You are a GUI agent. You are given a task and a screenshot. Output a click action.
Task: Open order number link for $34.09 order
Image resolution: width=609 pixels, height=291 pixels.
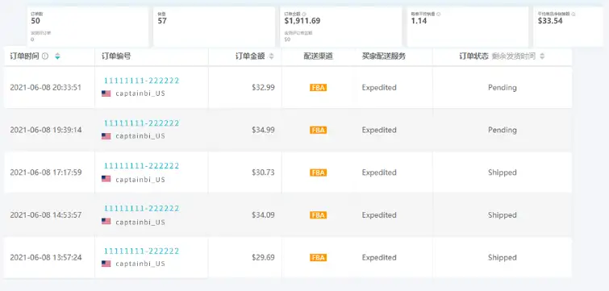coord(141,208)
